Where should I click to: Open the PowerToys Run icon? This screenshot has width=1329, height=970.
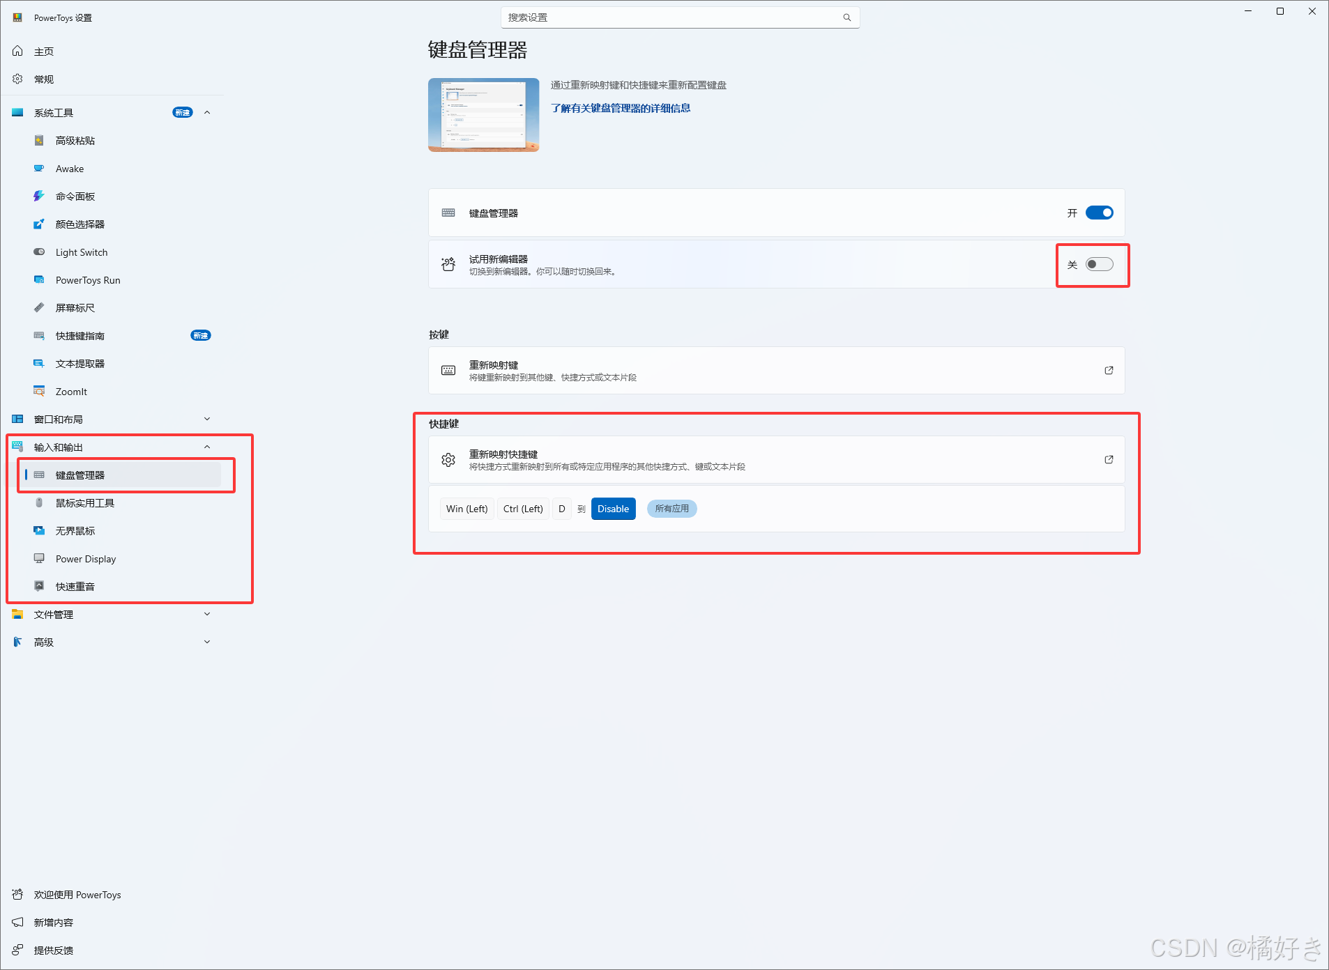tap(39, 279)
